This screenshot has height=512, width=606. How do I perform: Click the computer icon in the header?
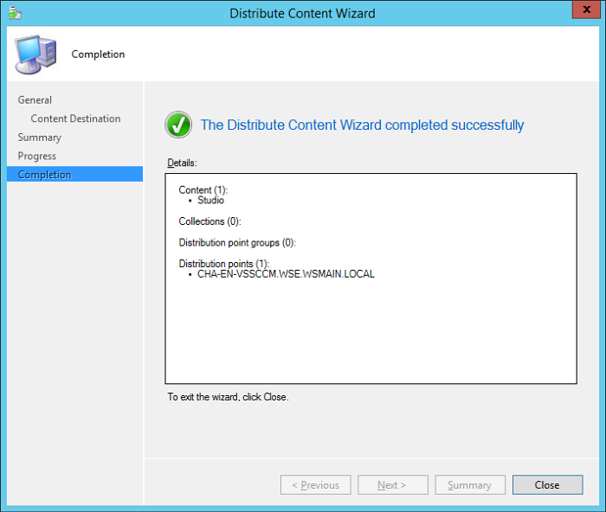[35, 55]
